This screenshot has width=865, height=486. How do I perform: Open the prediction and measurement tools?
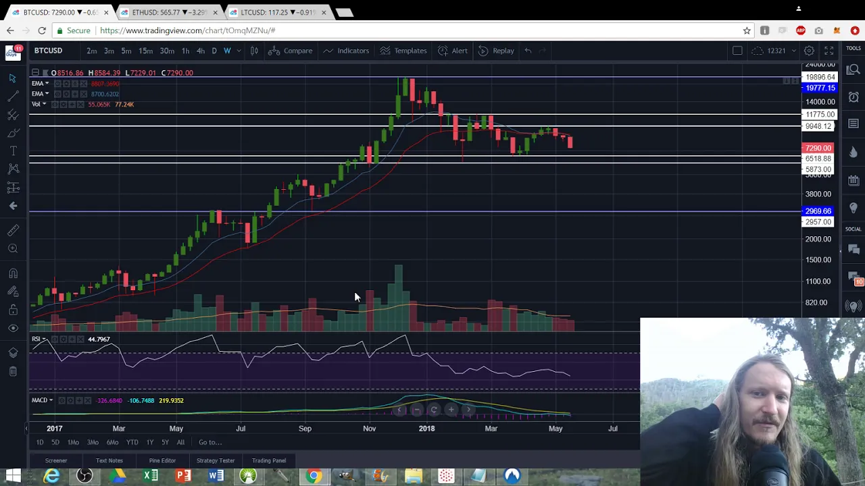pos(12,188)
